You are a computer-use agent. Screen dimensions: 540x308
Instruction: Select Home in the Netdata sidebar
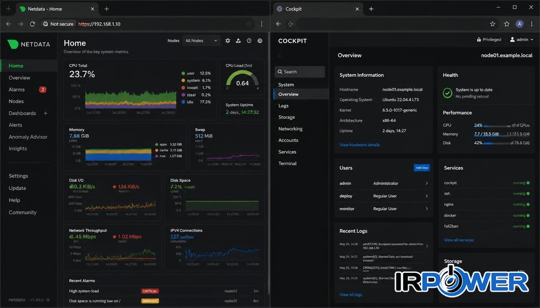(29, 66)
